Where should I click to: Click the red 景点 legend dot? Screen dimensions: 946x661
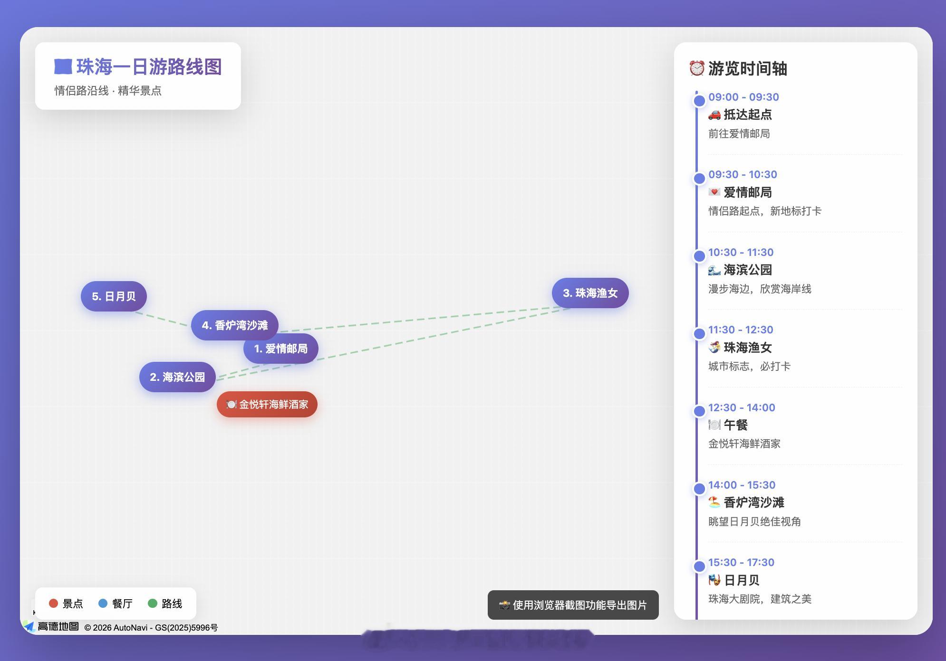[x=53, y=604]
